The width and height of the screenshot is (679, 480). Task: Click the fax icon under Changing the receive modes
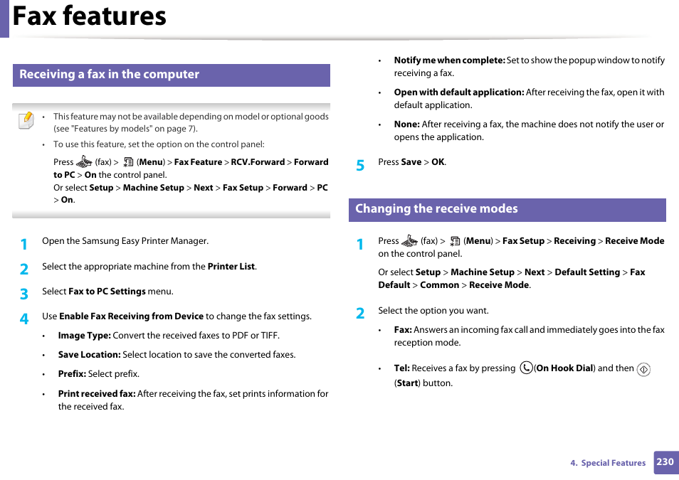409,240
